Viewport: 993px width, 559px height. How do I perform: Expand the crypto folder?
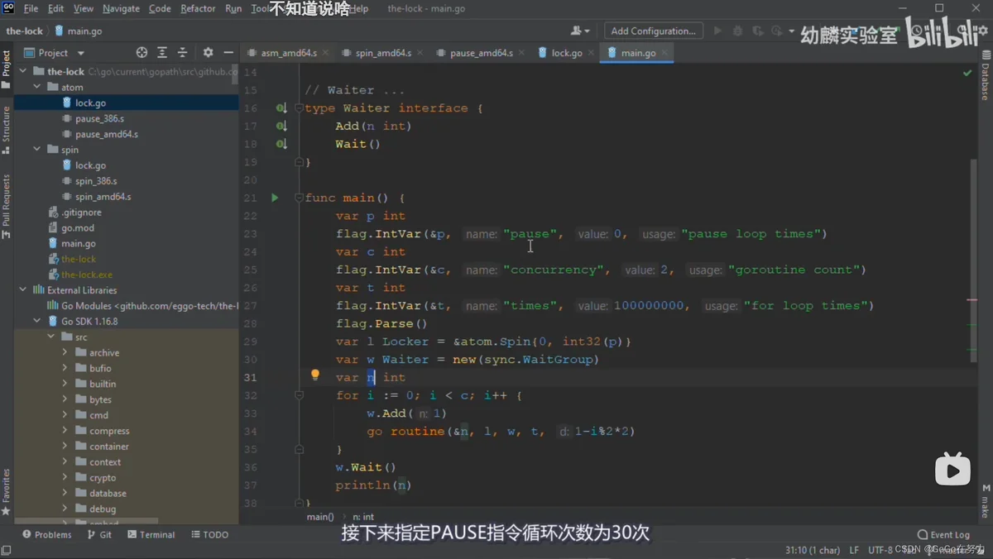pyautogui.click(x=65, y=478)
